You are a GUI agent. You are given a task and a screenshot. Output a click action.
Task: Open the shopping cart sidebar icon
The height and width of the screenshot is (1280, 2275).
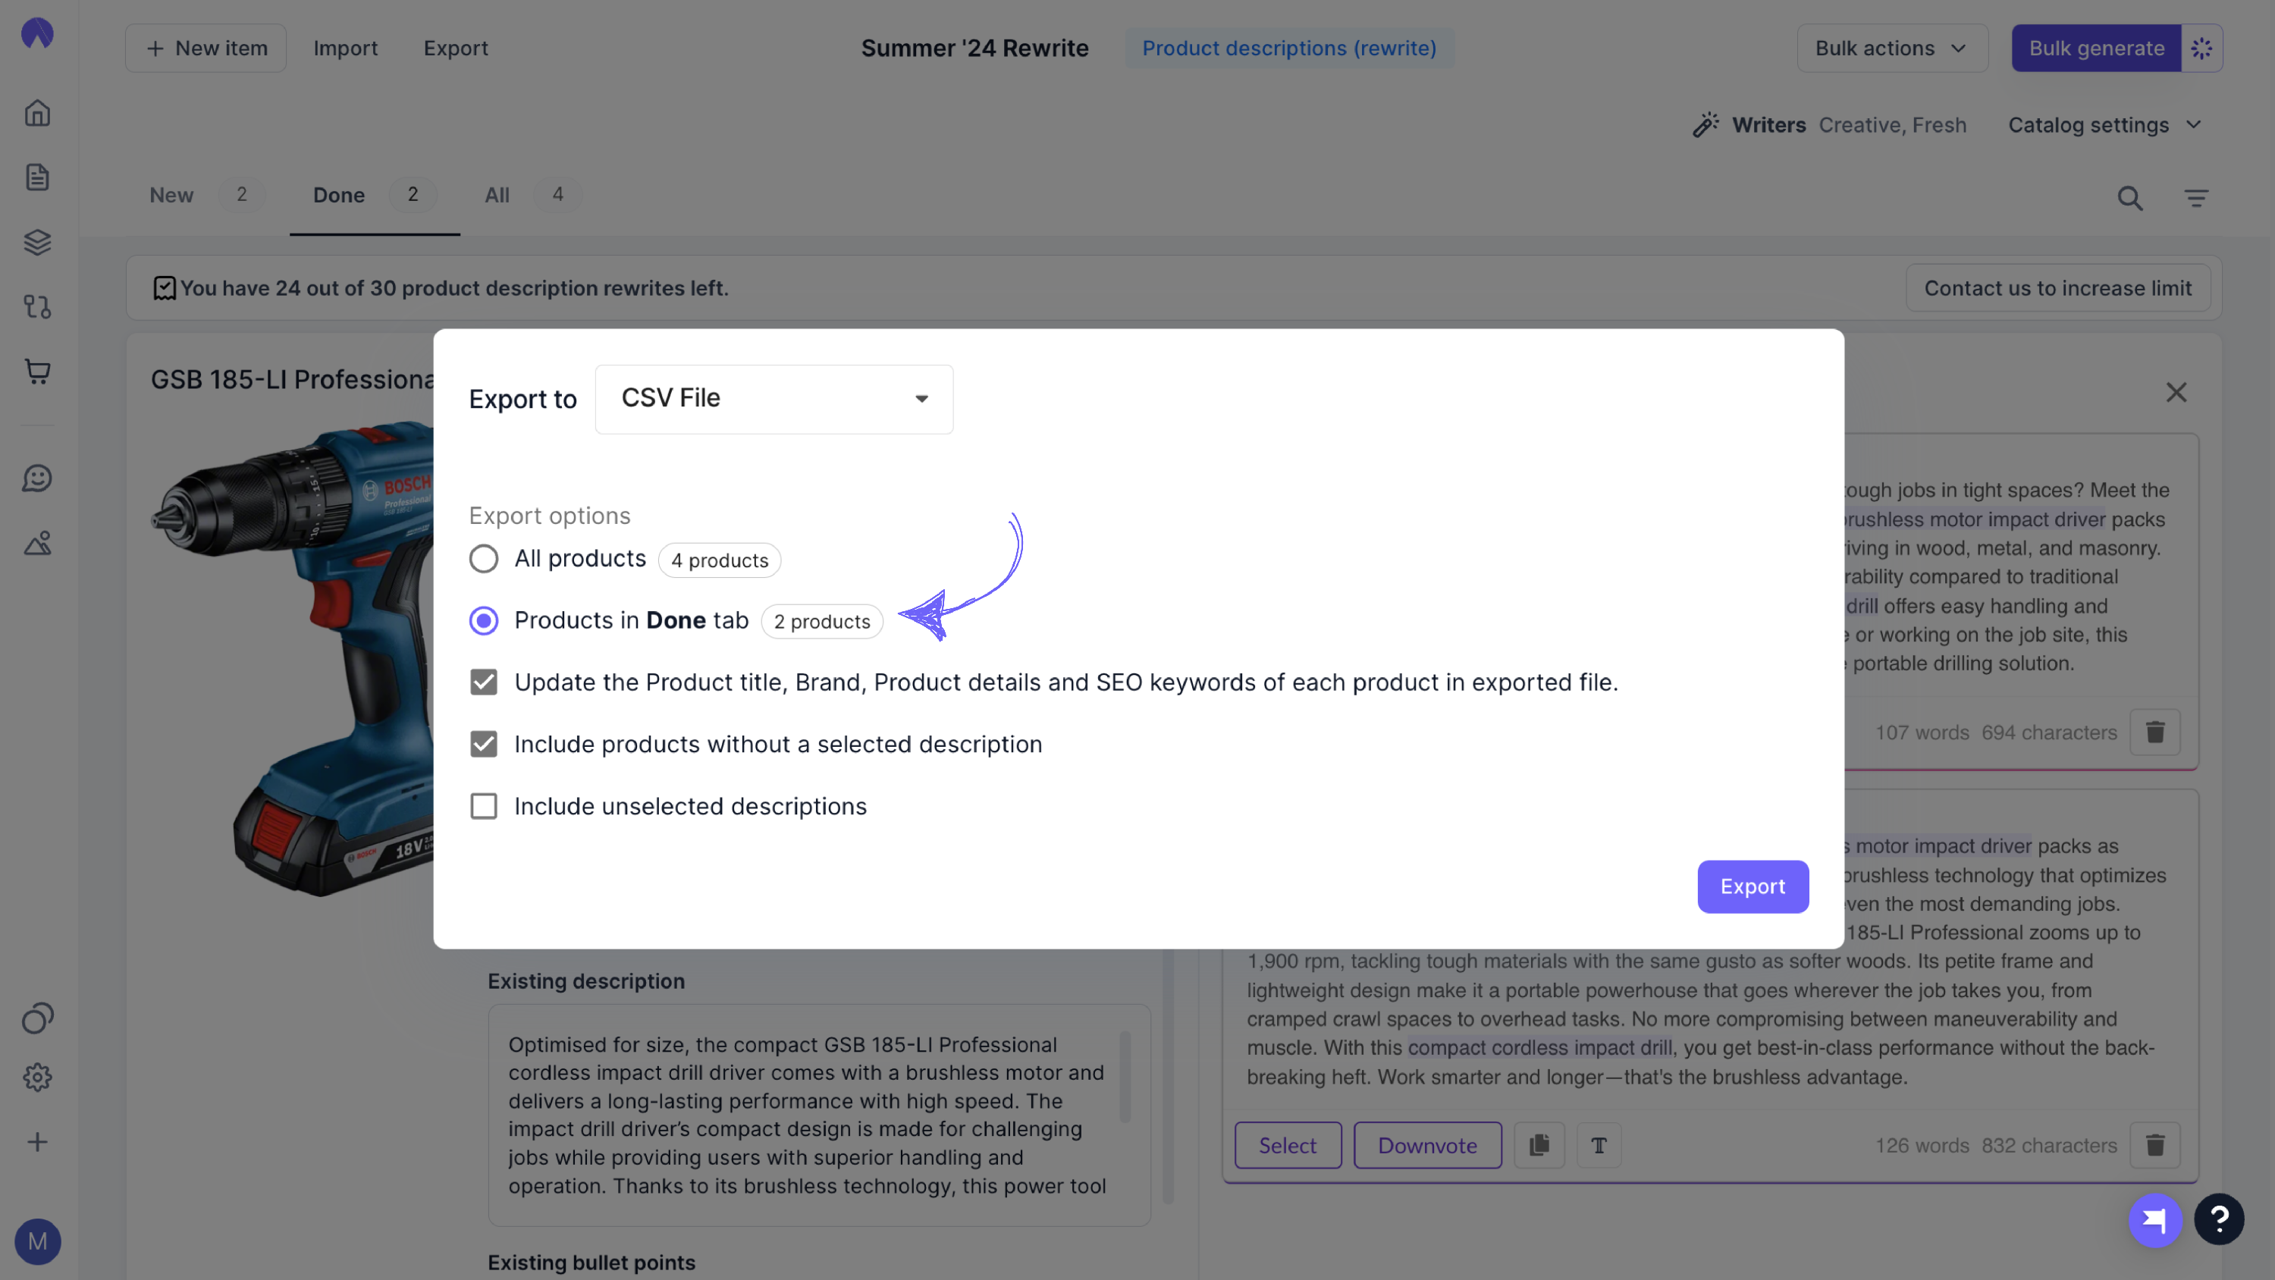coord(37,371)
